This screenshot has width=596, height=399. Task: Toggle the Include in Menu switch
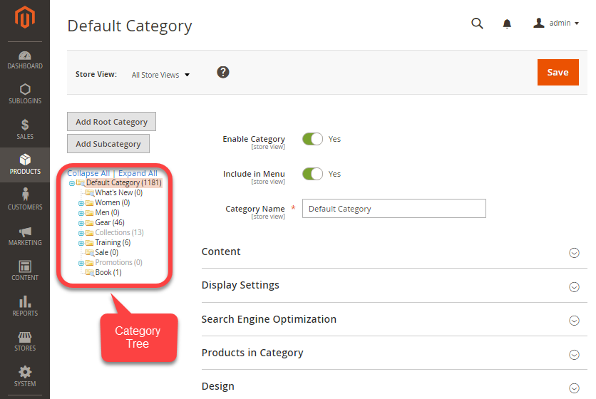click(x=312, y=174)
